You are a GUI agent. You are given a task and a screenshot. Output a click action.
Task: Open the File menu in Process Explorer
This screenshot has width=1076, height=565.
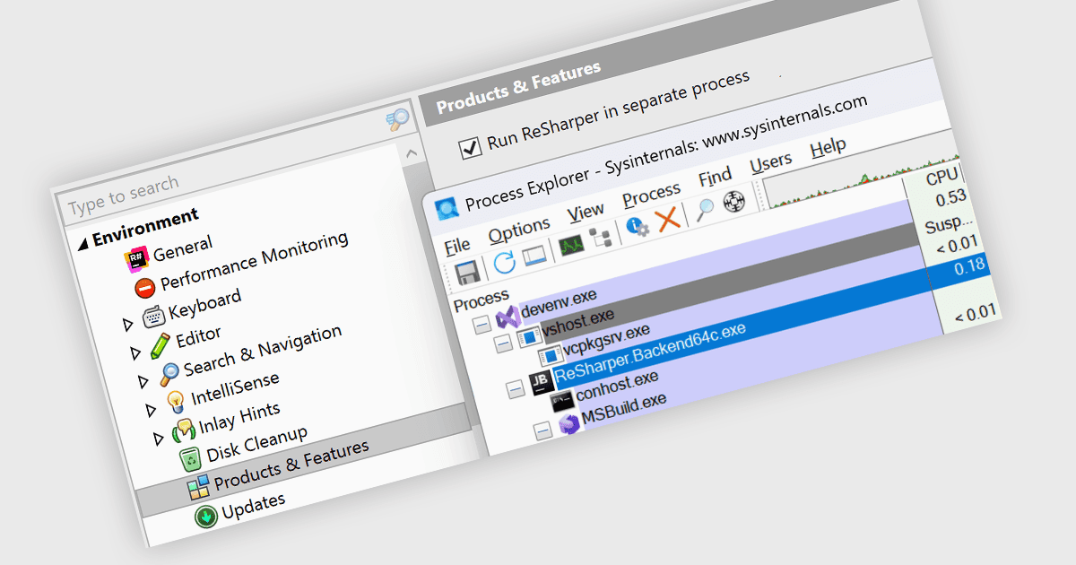coord(457,245)
